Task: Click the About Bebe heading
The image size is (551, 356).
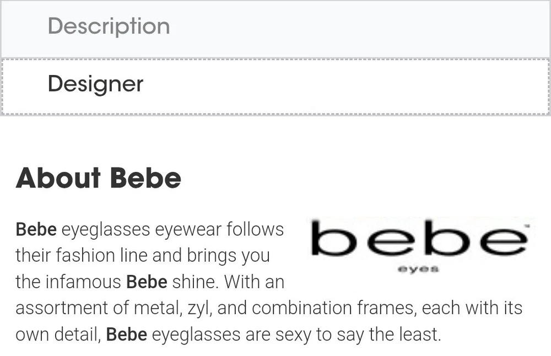Action: click(x=98, y=178)
